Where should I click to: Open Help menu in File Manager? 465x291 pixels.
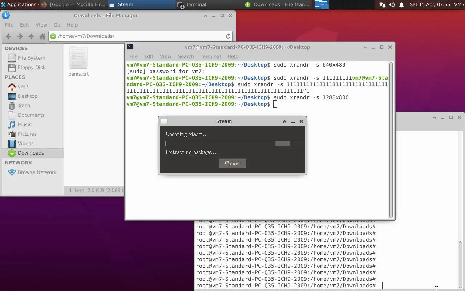[72, 25]
